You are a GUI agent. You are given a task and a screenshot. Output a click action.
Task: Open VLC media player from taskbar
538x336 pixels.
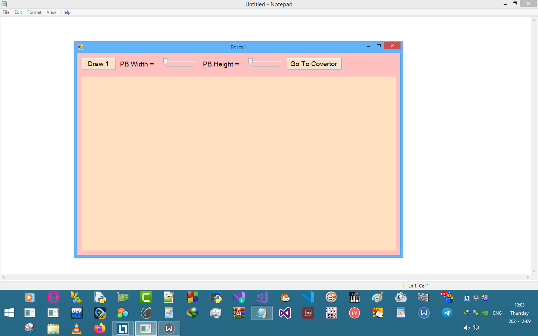click(77, 329)
